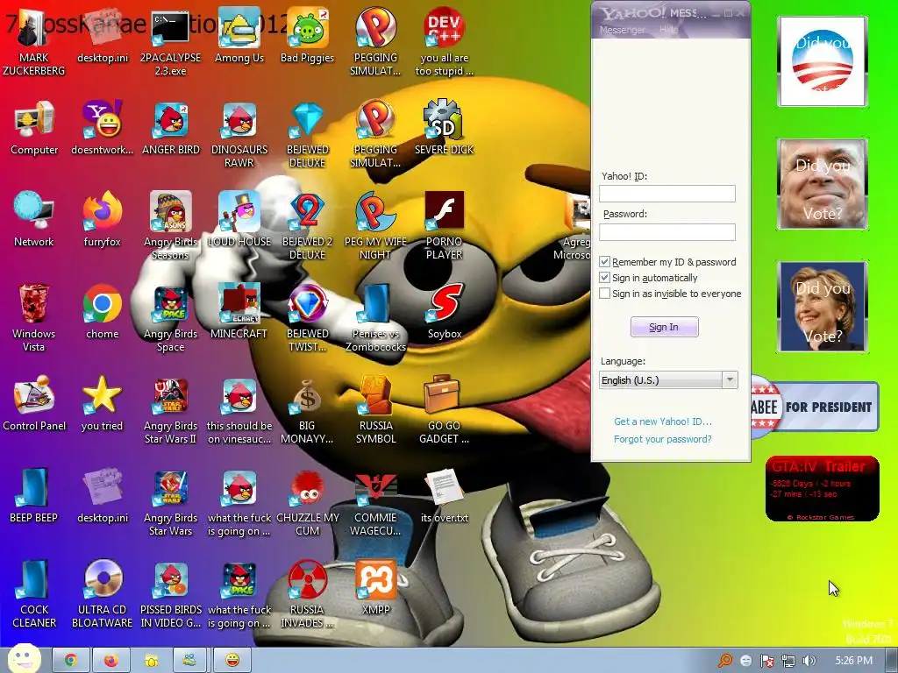Open the BEJEWED TWIST shortcut
Viewport: 898px width, 673px height.
pyautogui.click(x=307, y=317)
